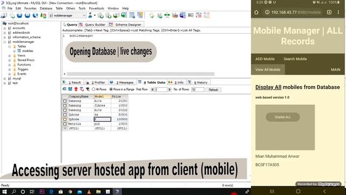Select the All Rows radio button
Image resolution: width=346 pixels, height=195 pixels.
click(94, 89)
